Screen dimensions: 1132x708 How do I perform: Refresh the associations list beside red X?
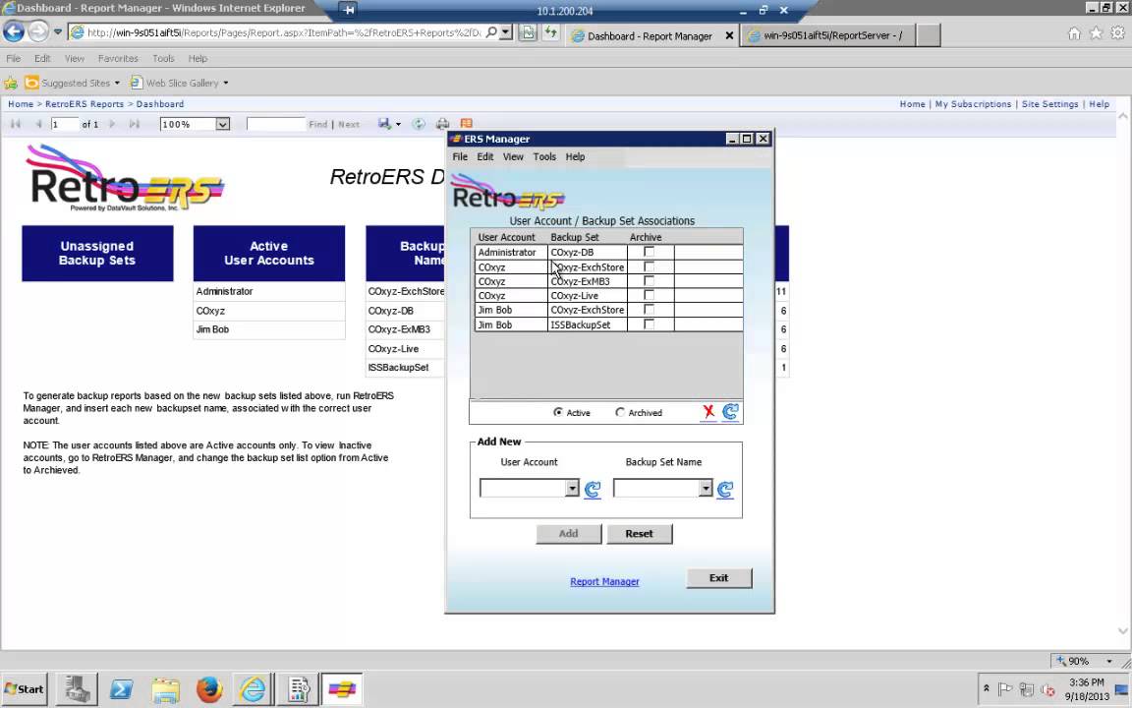[730, 412]
